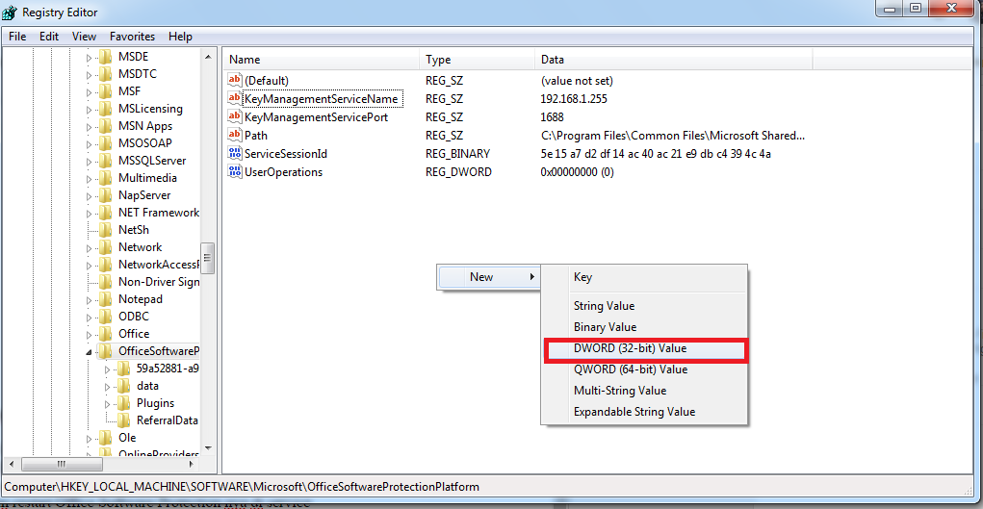Click the KeyManagementServiceName string icon
Image resolution: width=983 pixels, height=509 pixels.
pyautogui.click(x=235, y=98)
